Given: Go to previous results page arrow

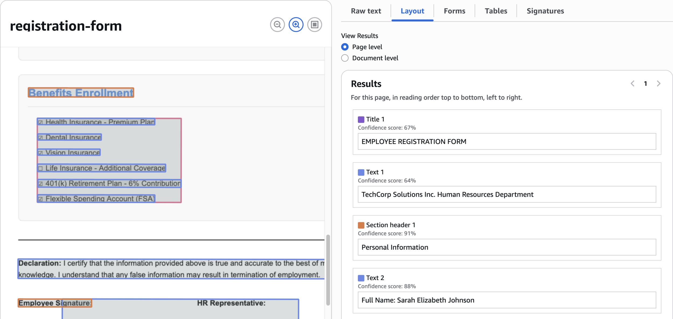Looking at the screenshot, I should coord(632,84).
